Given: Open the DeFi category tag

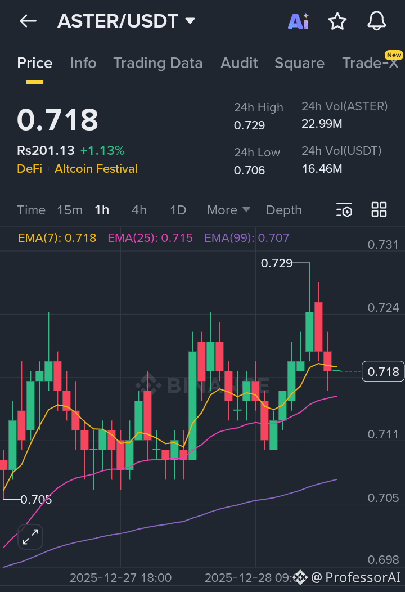Looking at the screenshot, I should [29, 169].
